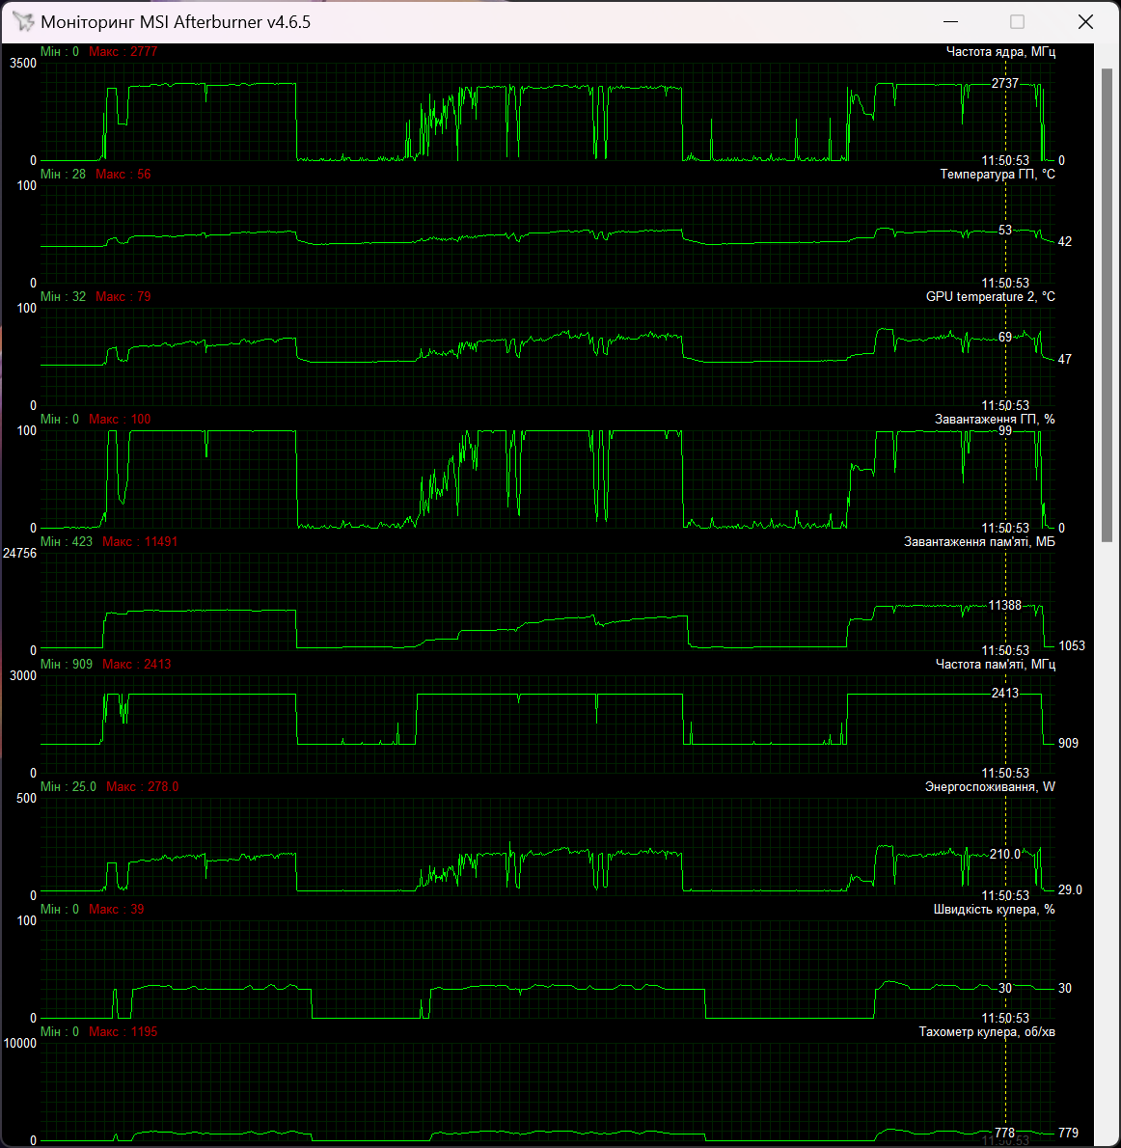The image size is (1121, 1148).
Task: Click the 'Завантаження ГП, %' graph label
Action: tap(995, 419)
